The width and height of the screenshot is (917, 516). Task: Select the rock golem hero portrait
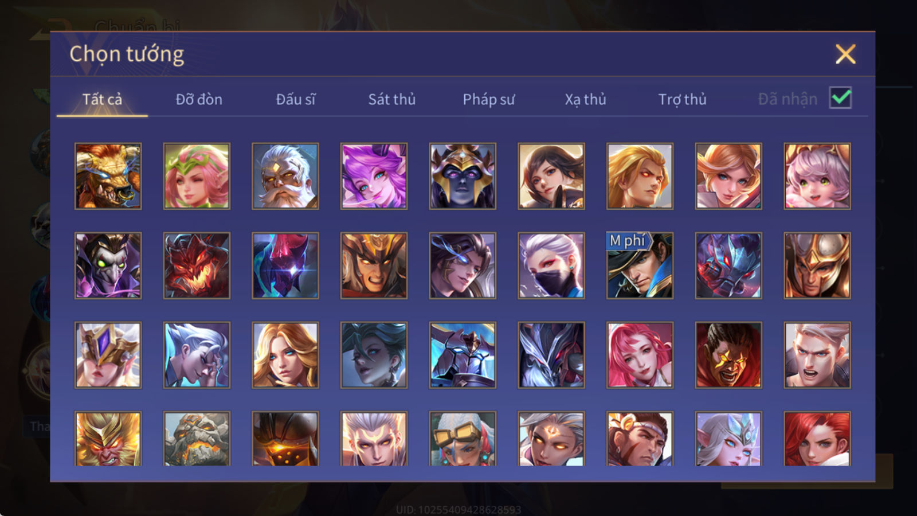point(197,439)
